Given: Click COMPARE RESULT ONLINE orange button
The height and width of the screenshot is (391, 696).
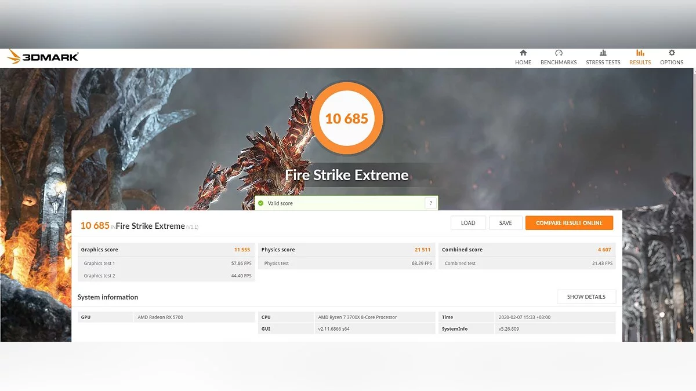Looking at the screenshot, I should click(569, 223).
